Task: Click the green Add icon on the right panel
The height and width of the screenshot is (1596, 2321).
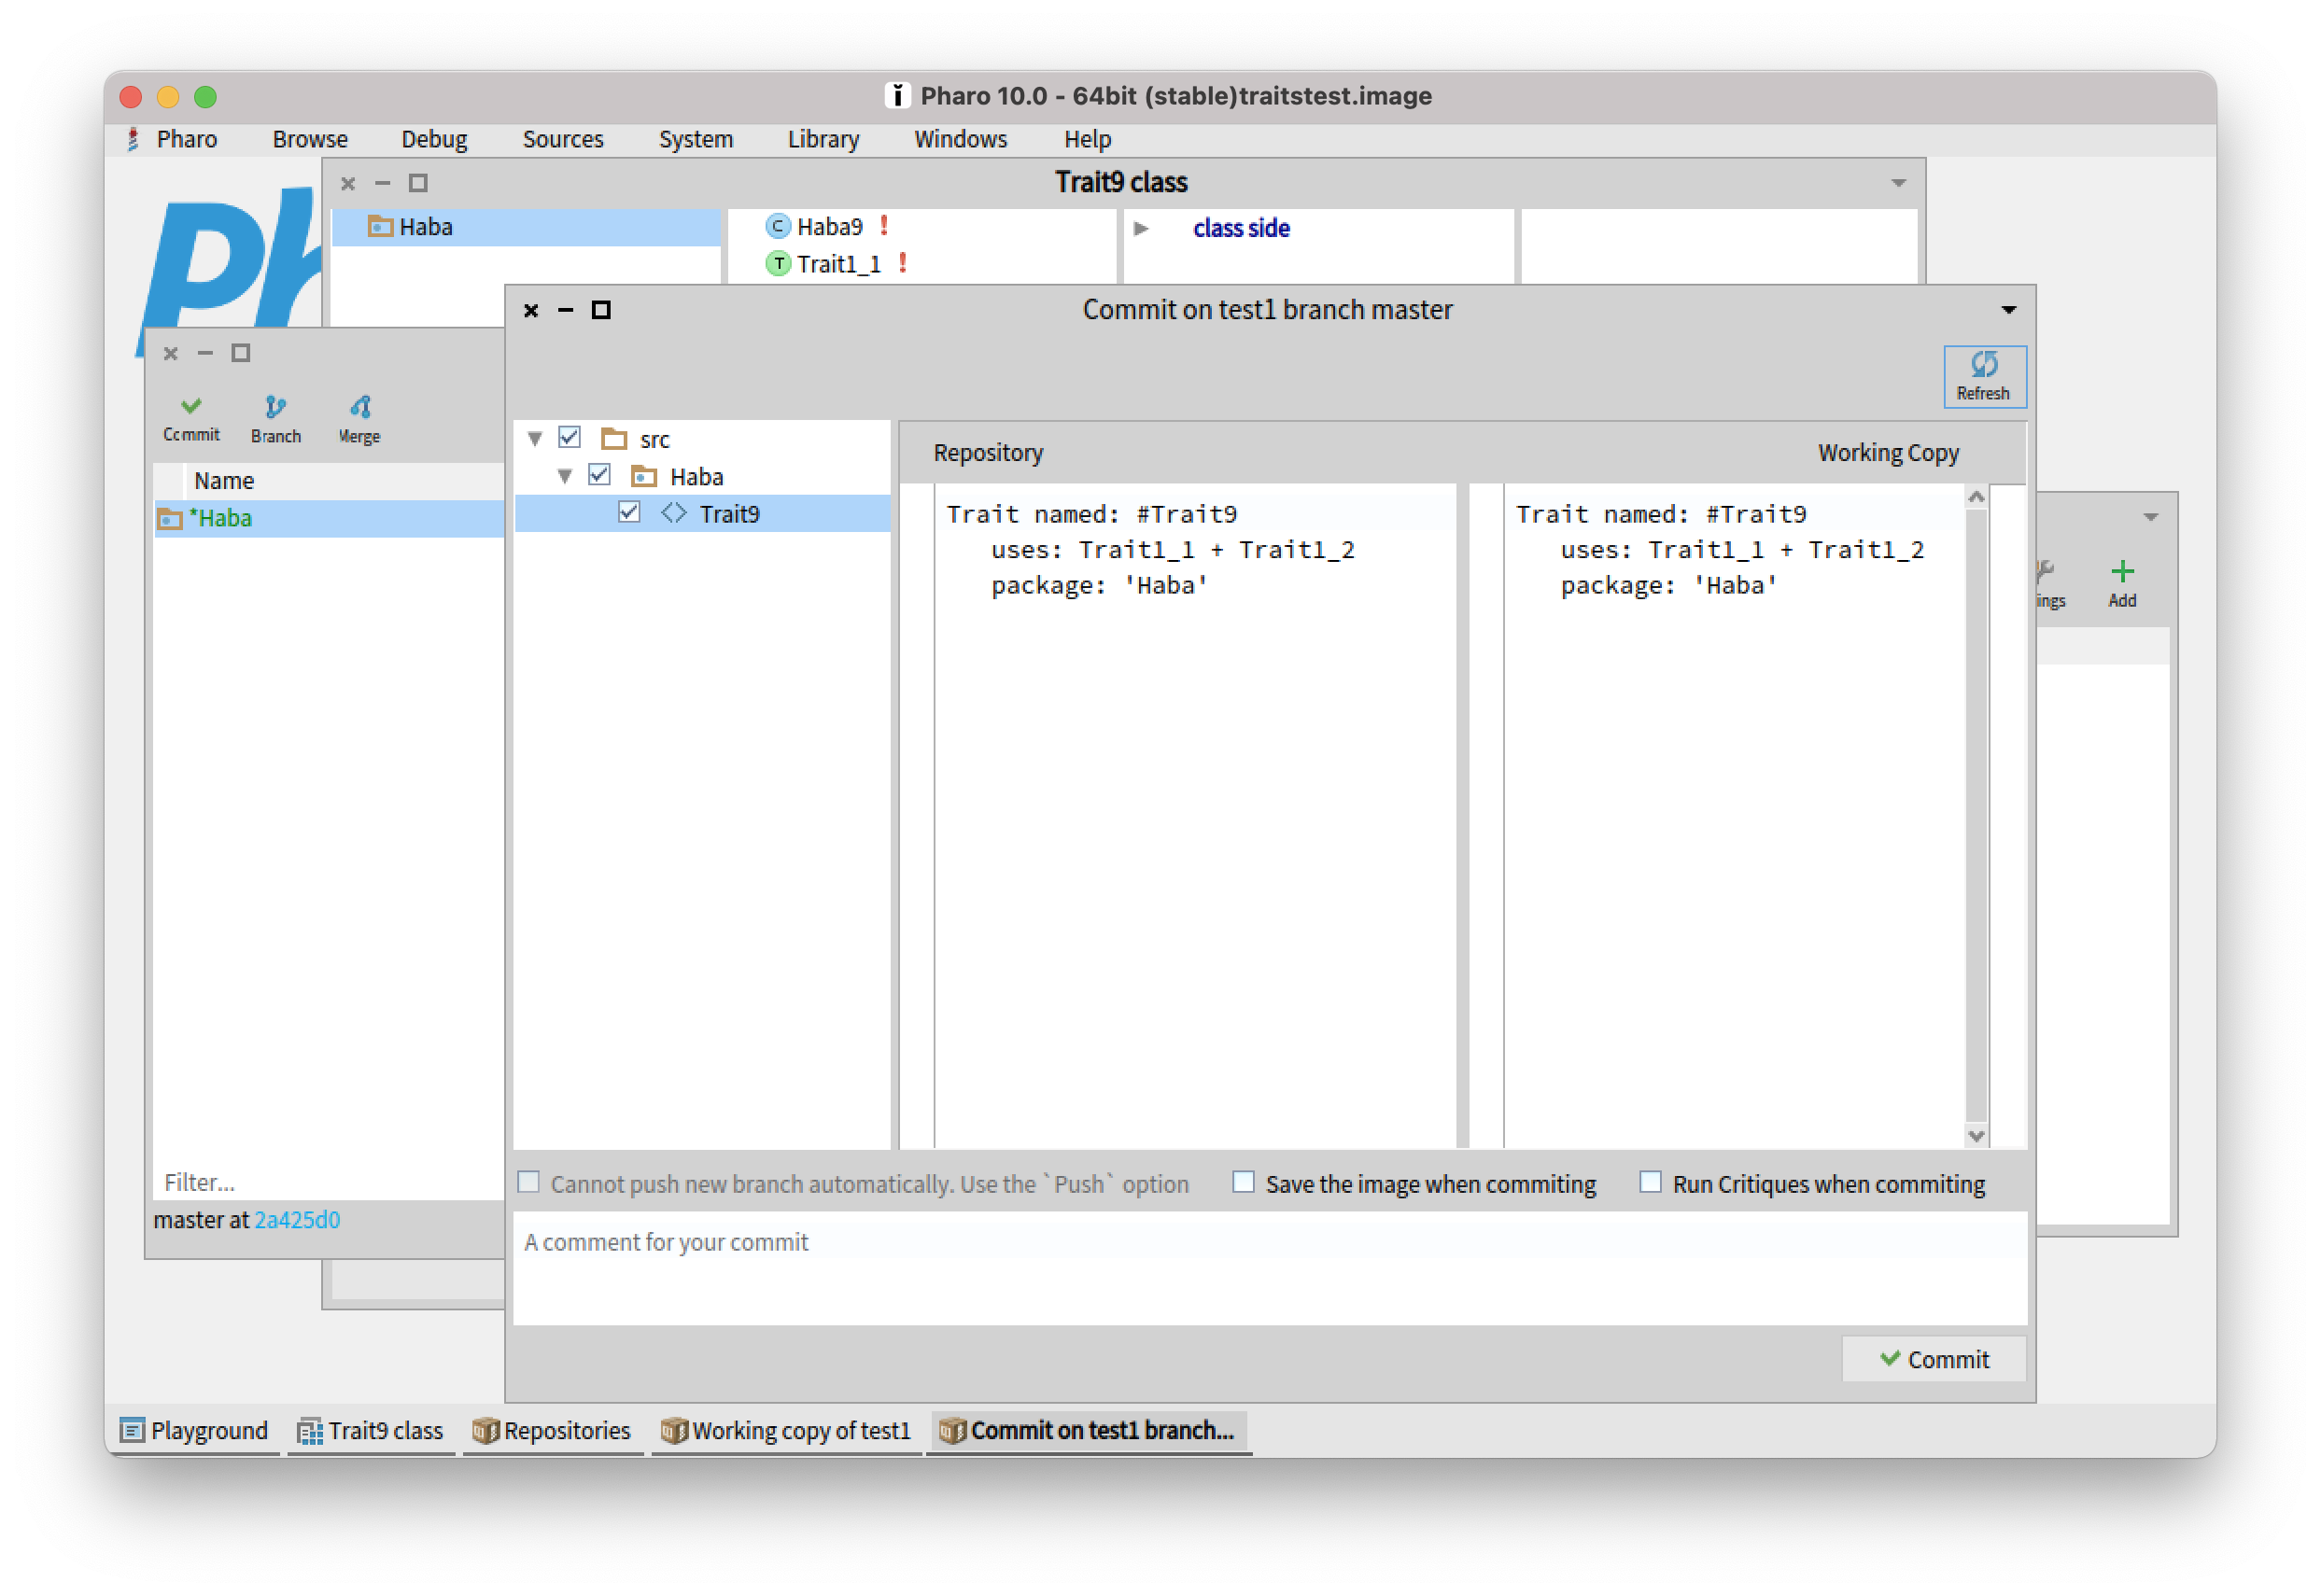Action: pyautogui.click(x=2122, y=572)
